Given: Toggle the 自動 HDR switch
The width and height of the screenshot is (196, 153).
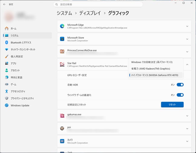Looking at the screenshot, I should [x=180, y=85].
